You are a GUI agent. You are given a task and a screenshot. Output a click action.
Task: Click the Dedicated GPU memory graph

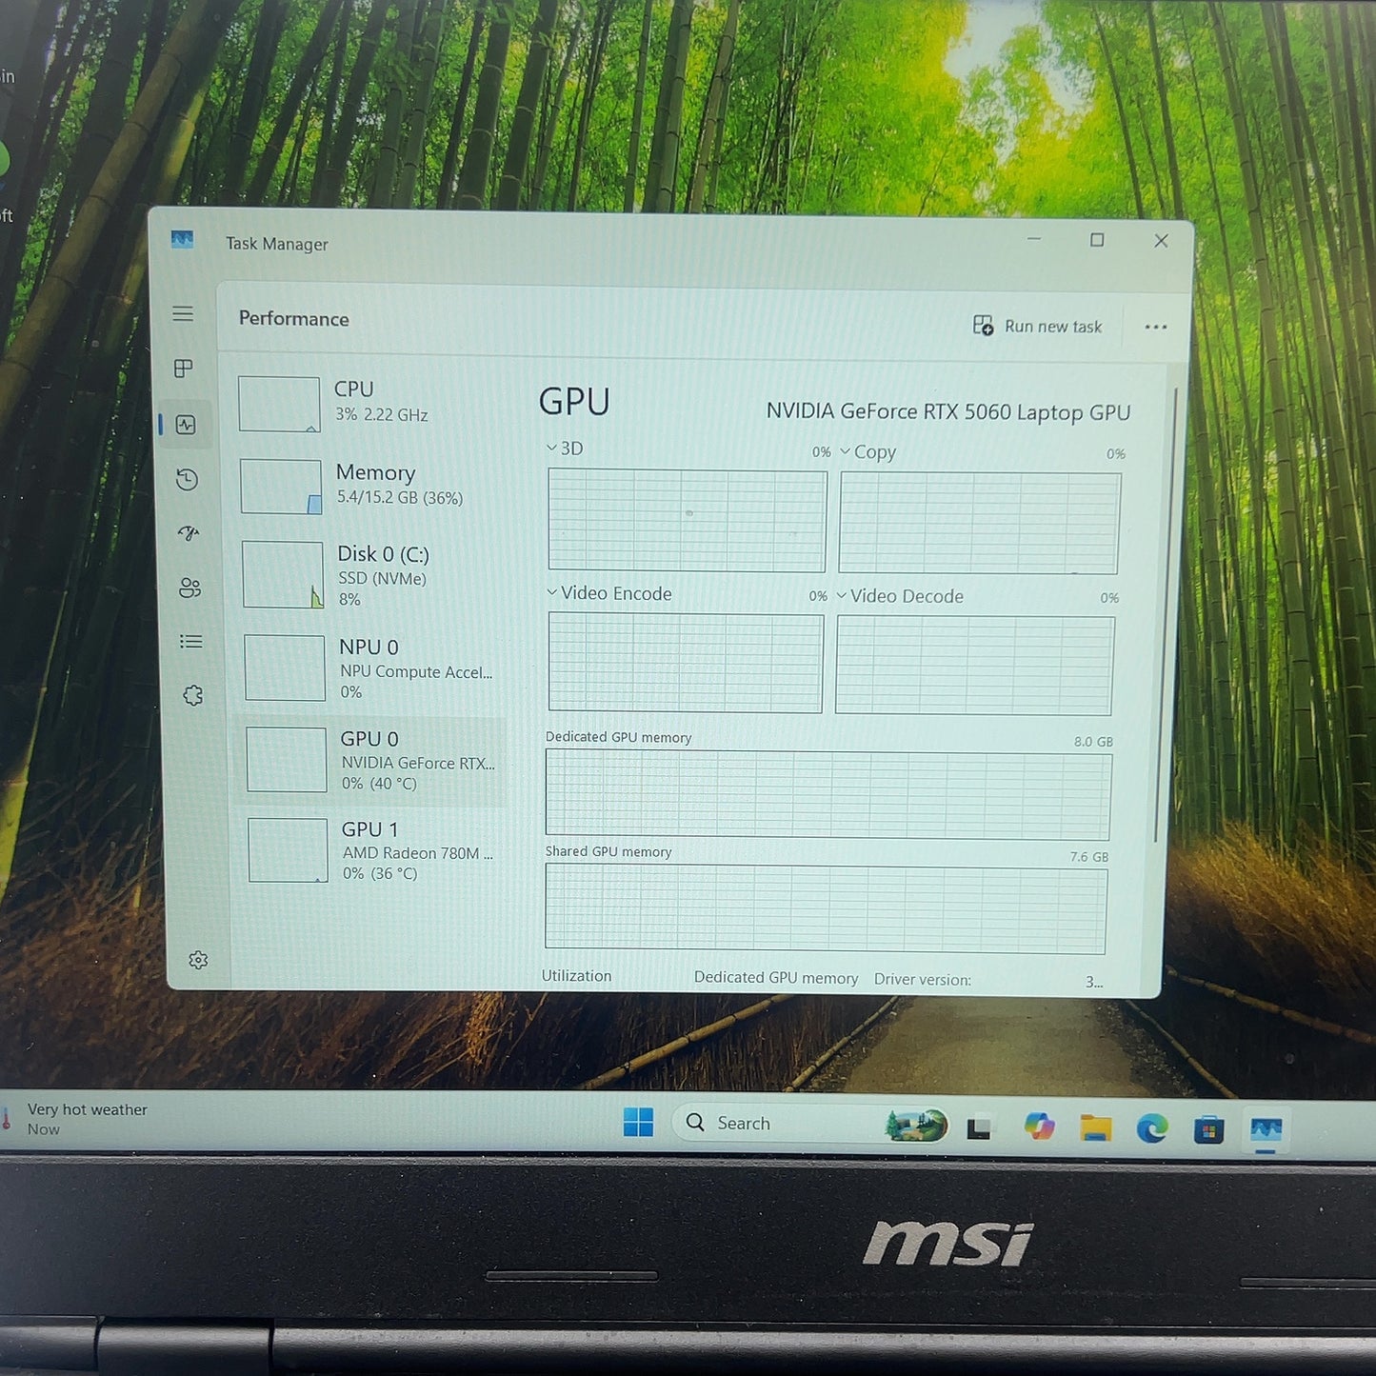(828, 795)
